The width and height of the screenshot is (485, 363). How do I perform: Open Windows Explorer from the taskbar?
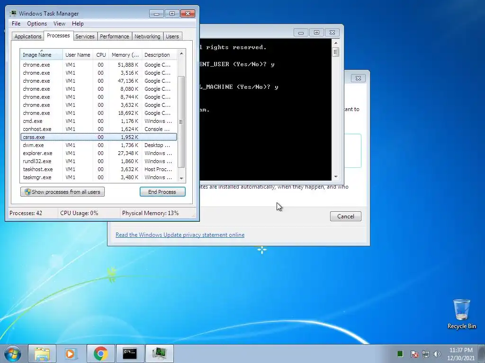pos(42,354)
